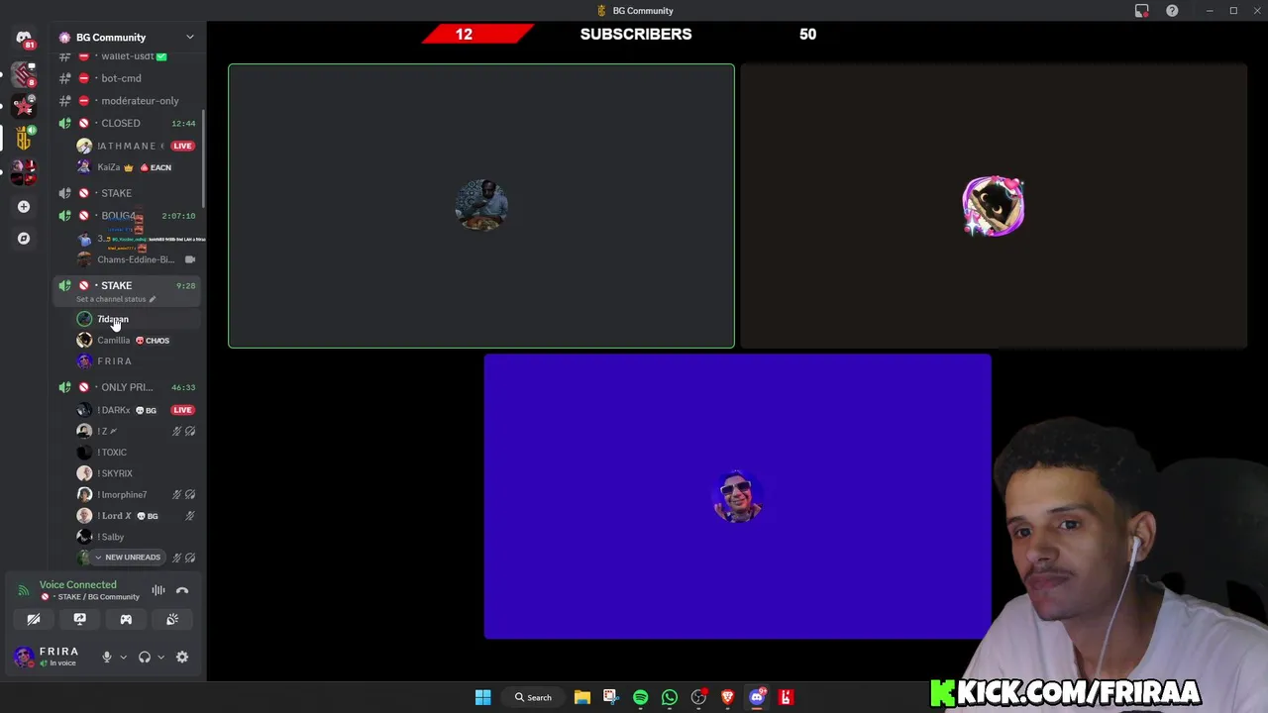Click Set a channel status text
The width and height of the screenshot is (1268, 713).
coord(111,299)
